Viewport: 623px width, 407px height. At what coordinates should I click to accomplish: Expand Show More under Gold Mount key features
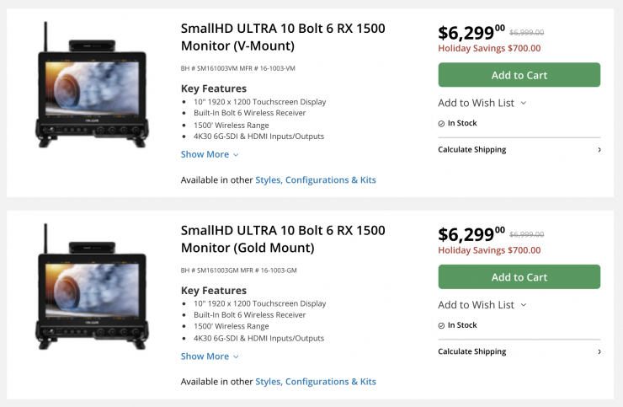pyautogui.click(x=205, y=356)
